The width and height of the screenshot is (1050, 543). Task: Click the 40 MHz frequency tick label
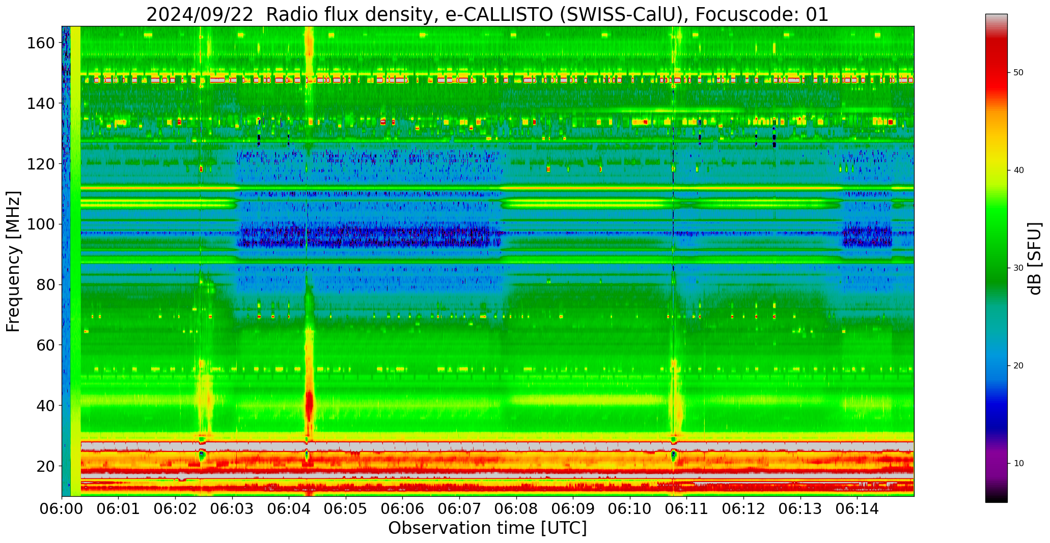46,406
